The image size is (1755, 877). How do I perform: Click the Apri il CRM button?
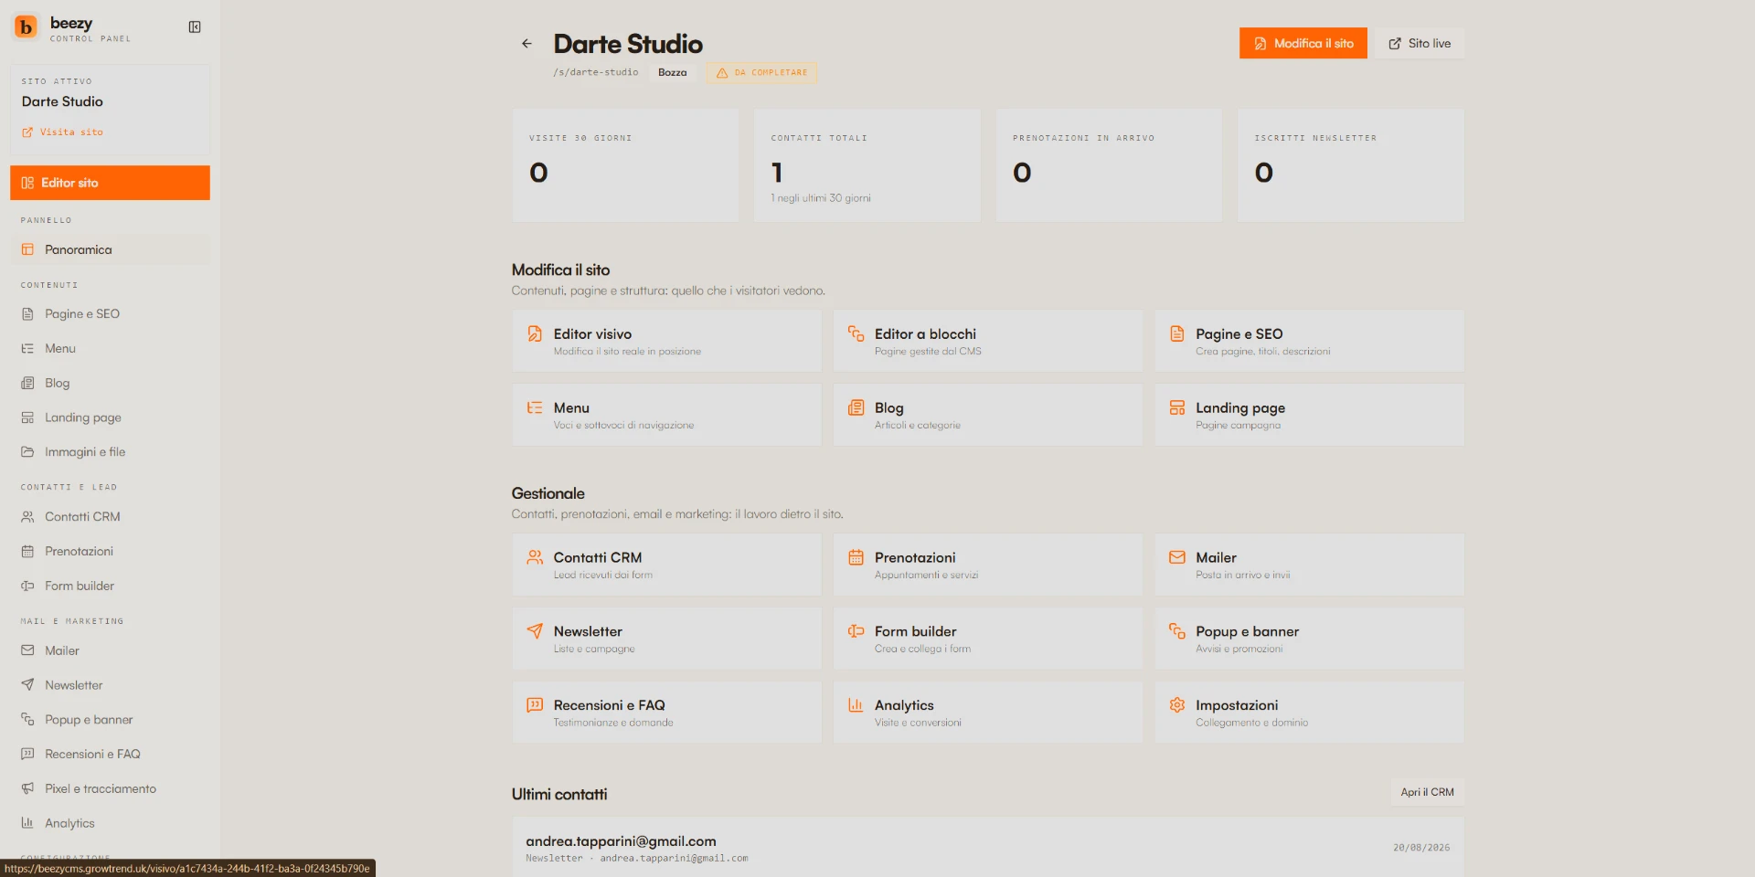(x=1427, y=792)
